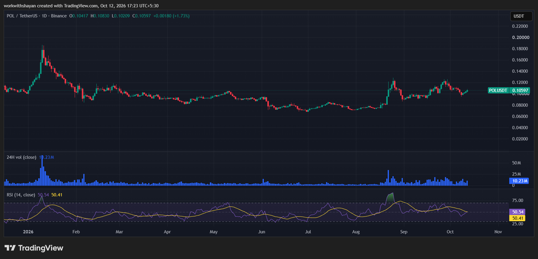
Task: Click the Mar time axis label
Action: pos(119,232)
